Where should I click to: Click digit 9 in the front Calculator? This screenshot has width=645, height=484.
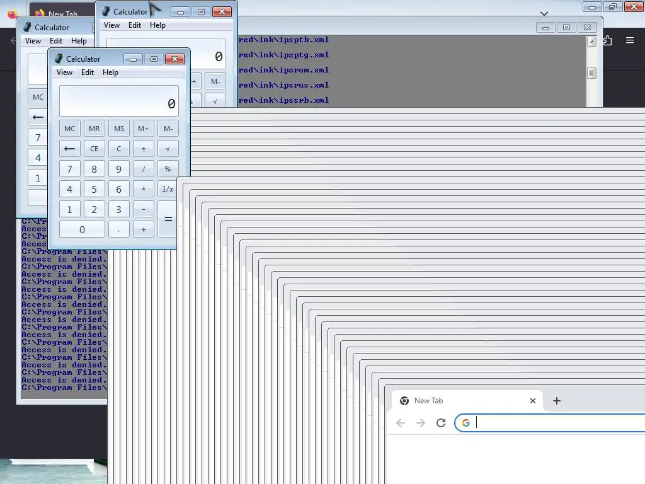tap(119, 169)
